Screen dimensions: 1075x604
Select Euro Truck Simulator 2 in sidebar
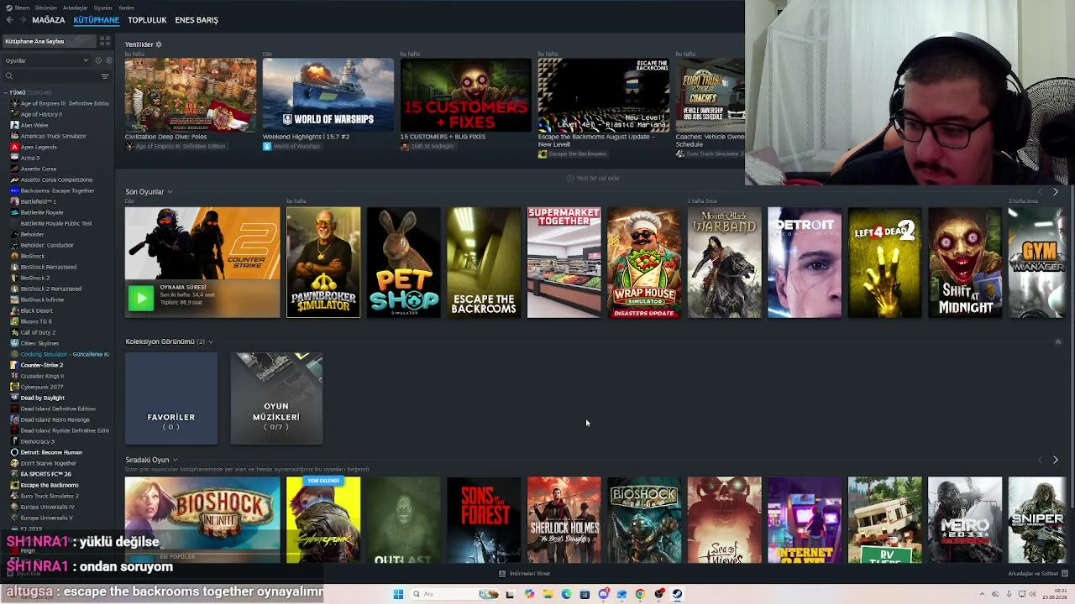pyautogui.click(x=50, y=496)
